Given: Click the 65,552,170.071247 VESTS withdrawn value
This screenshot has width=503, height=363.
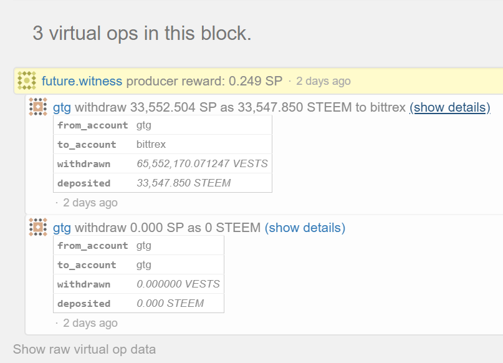Looking at the screenshot, I should click(x=202, y=163).
